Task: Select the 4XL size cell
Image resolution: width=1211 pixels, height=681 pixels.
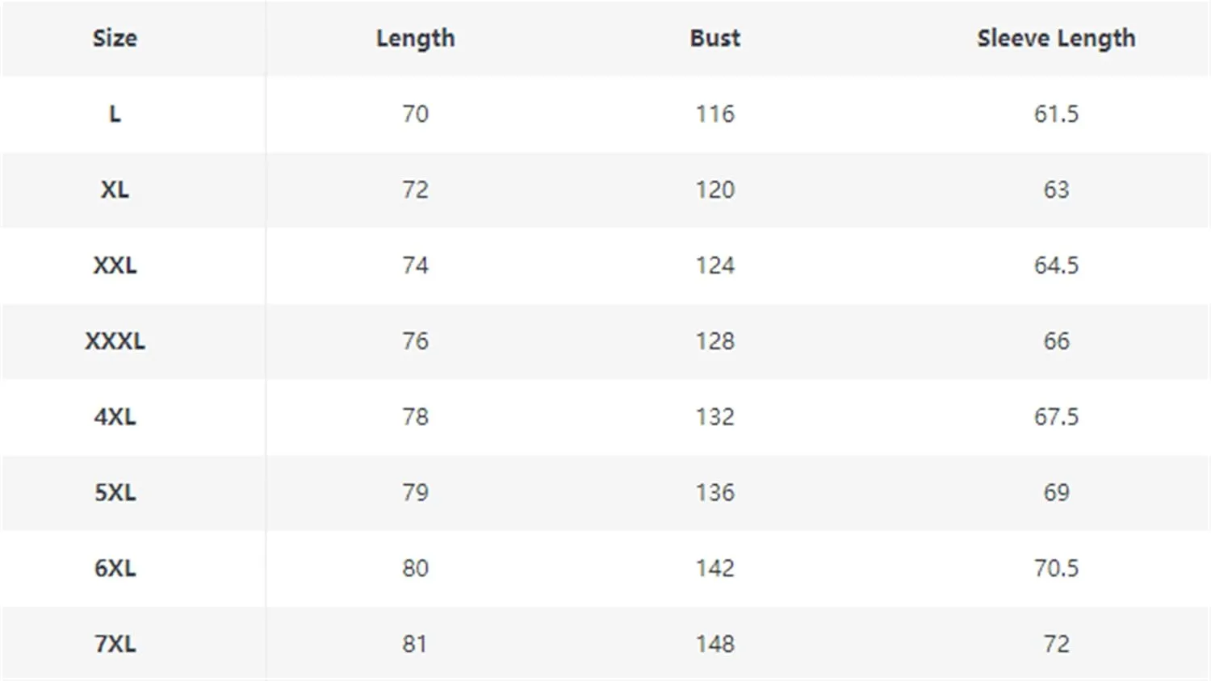Action: [x=115, y=417]
